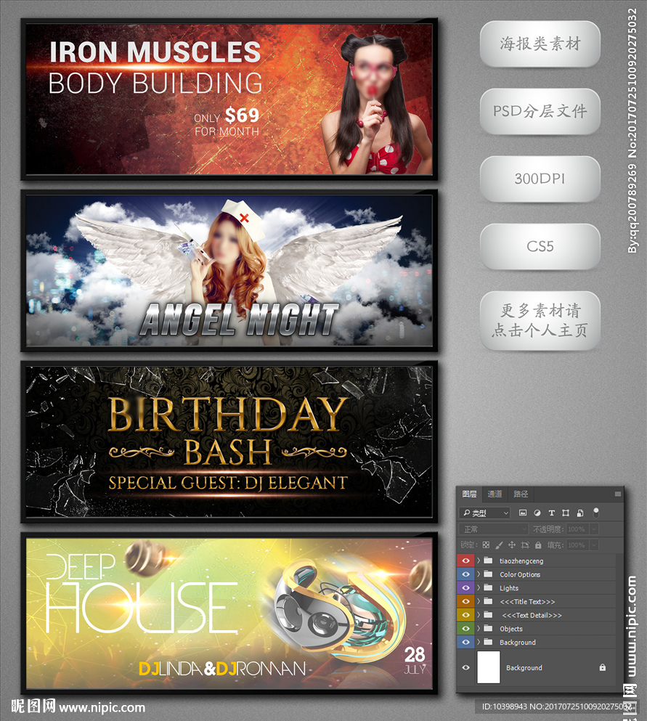Expand the Objects group

point(479,629)
